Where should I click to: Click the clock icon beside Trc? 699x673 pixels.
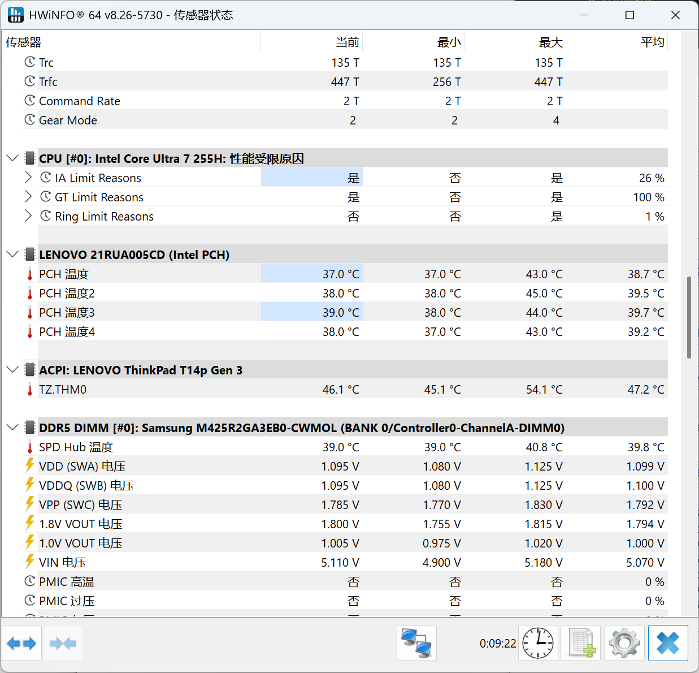pos(30,62)
